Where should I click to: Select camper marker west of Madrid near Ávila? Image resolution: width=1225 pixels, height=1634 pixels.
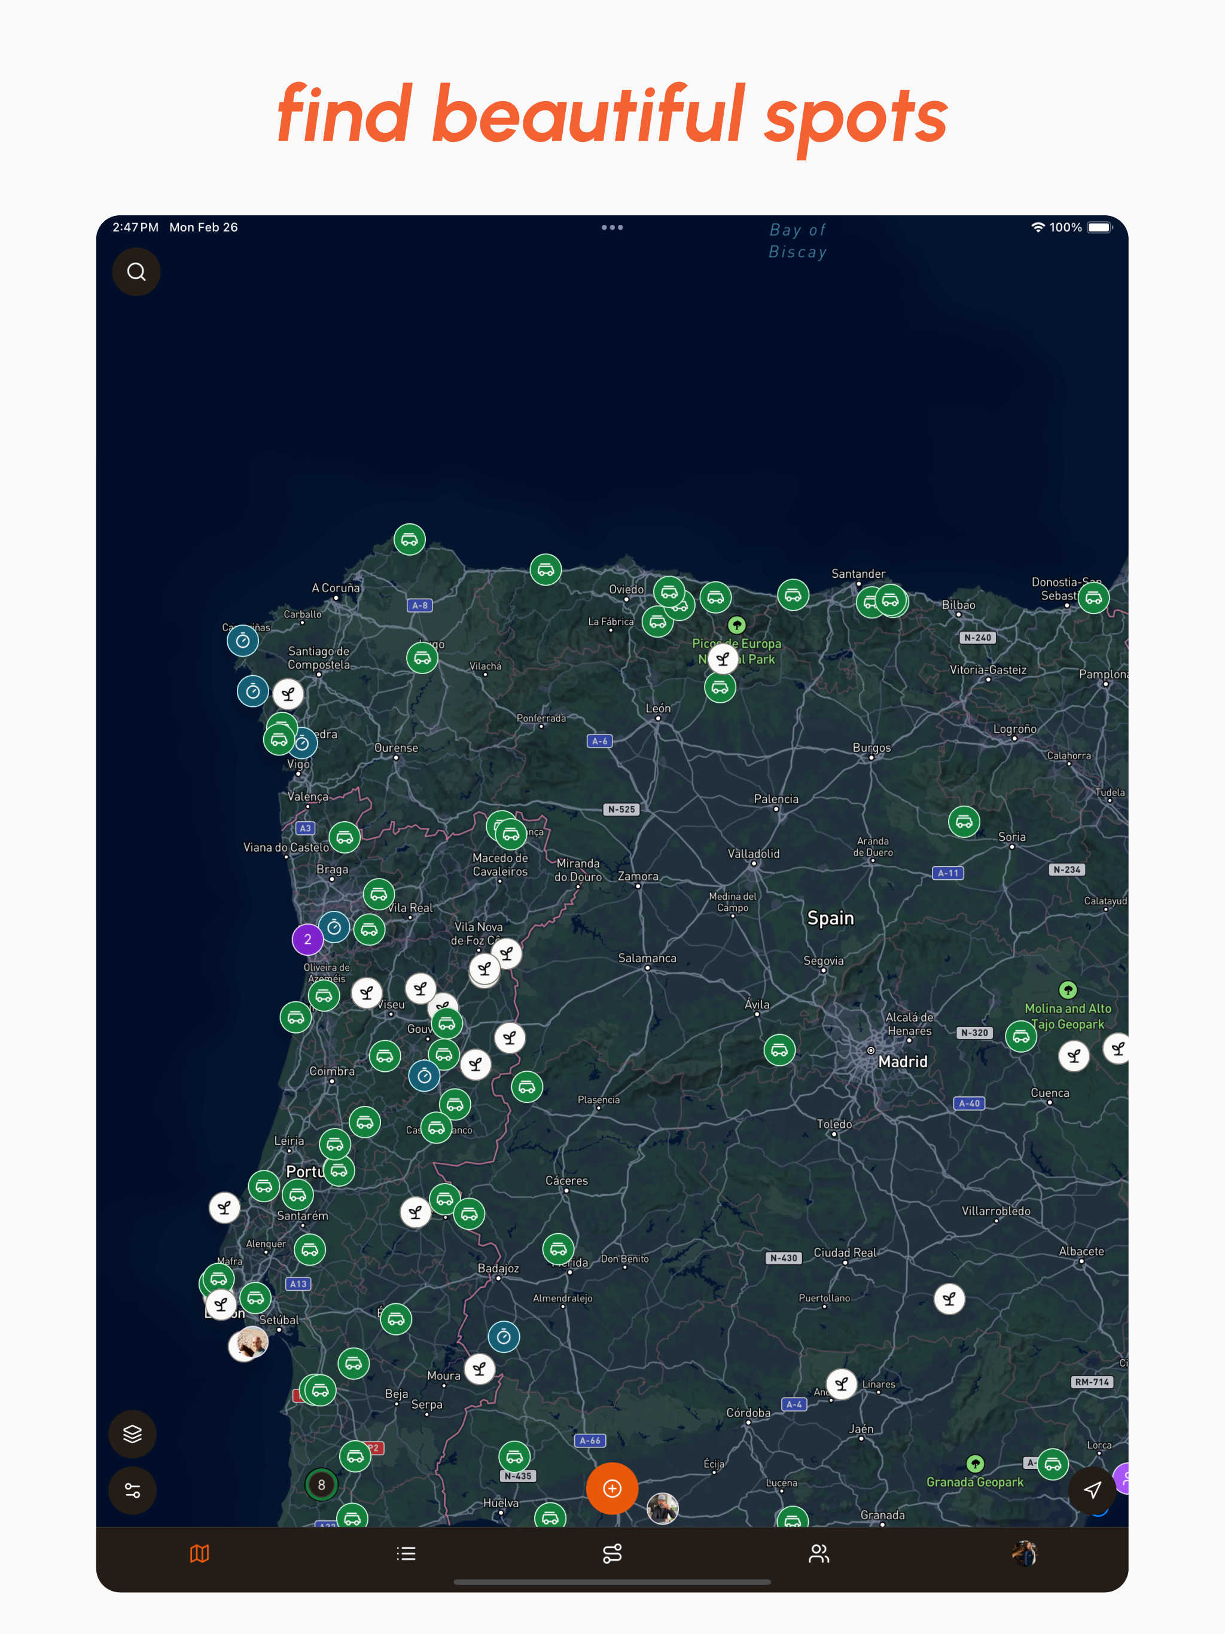(779, 1050)
